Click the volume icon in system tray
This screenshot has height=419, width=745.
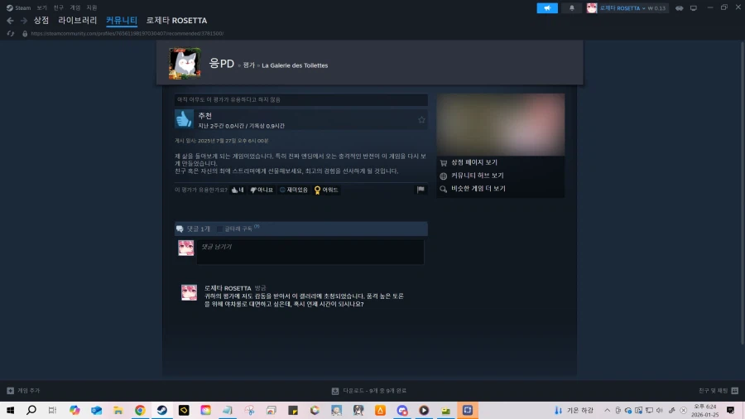[660, 410]
